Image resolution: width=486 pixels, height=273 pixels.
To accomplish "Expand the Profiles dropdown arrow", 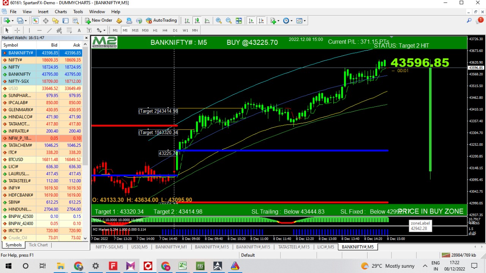I will (25, 21).
